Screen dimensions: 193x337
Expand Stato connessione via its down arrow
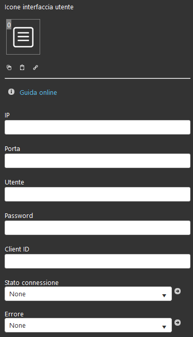(x=164, y=296)
